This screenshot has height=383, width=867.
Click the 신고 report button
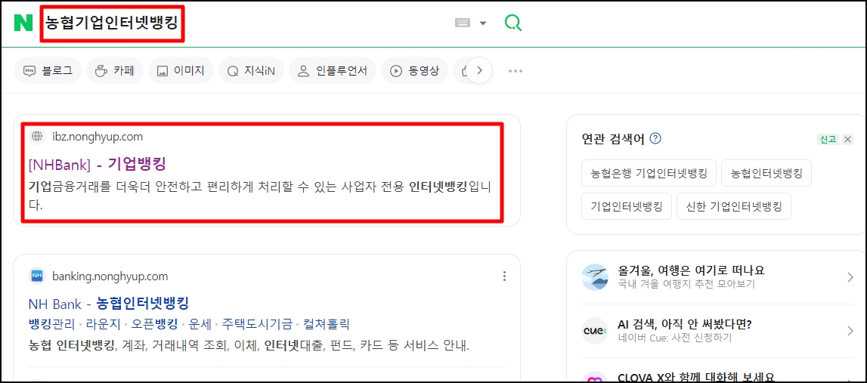tap(828, 139)
